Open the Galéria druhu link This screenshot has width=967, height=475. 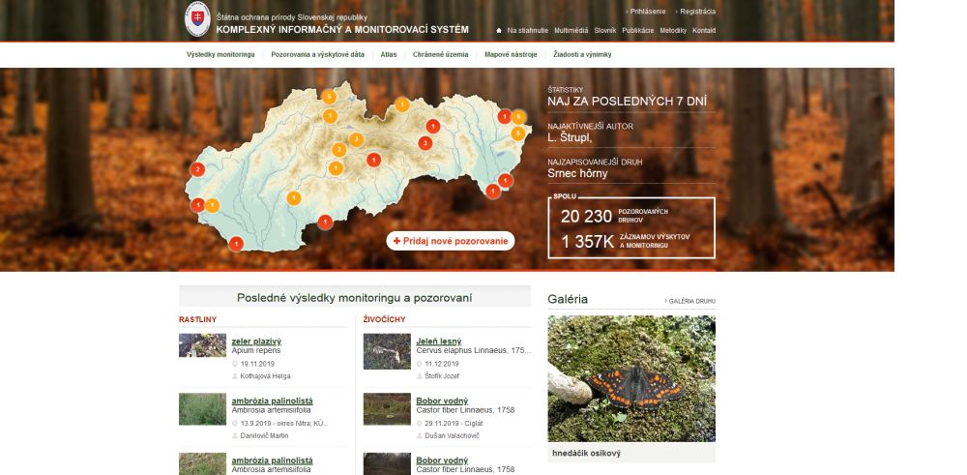(x=690, y=301)
